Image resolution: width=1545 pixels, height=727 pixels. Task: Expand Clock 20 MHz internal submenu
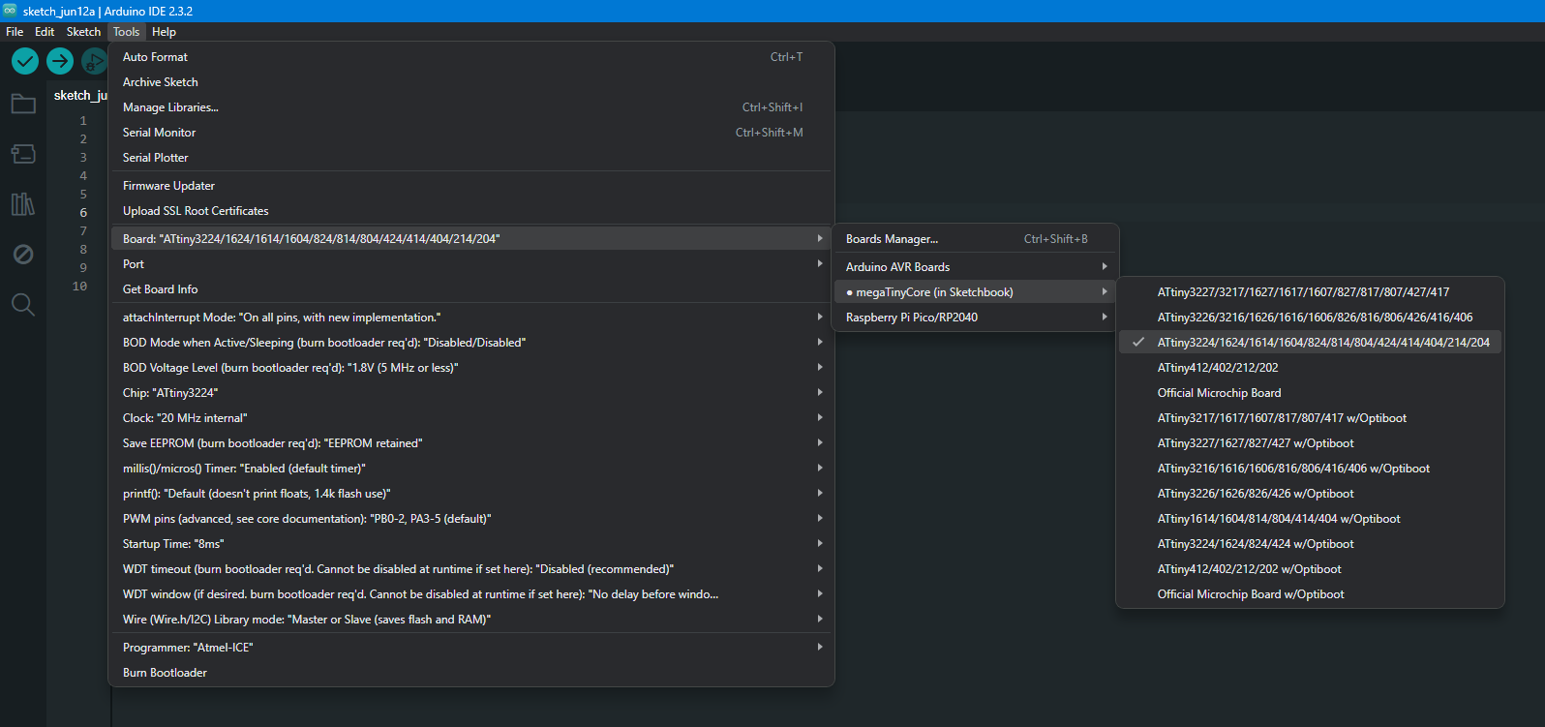471,418
